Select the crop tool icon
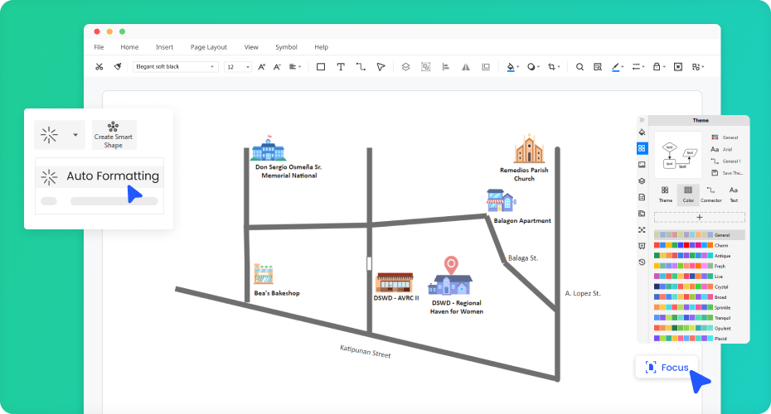 551,67
